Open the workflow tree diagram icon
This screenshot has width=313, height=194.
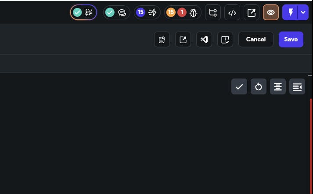pos(213,12)
